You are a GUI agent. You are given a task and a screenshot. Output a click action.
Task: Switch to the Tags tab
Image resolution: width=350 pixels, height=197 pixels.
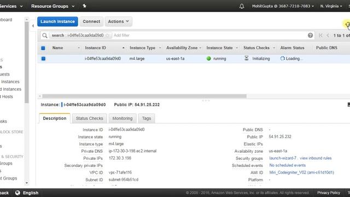[147, 118]
